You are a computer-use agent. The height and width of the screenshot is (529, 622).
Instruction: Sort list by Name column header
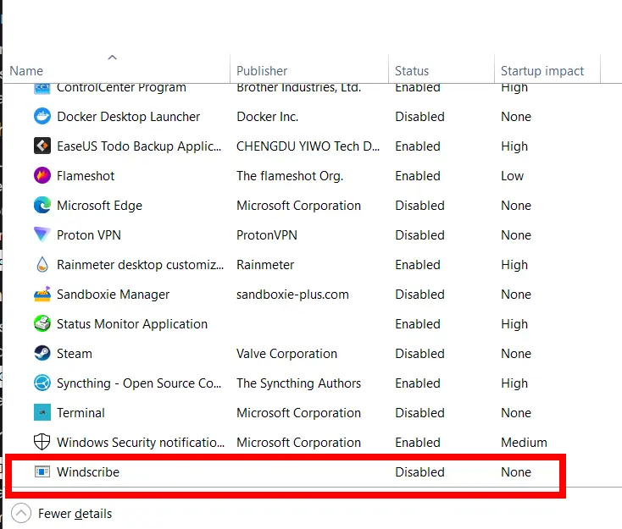pyautogui.click(x=26, y=71)
